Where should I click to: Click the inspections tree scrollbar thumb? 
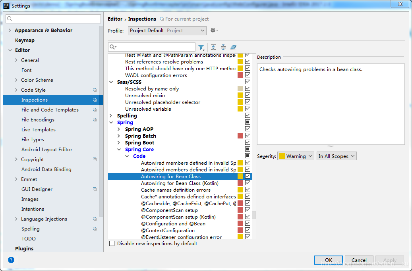coord(254,215)
